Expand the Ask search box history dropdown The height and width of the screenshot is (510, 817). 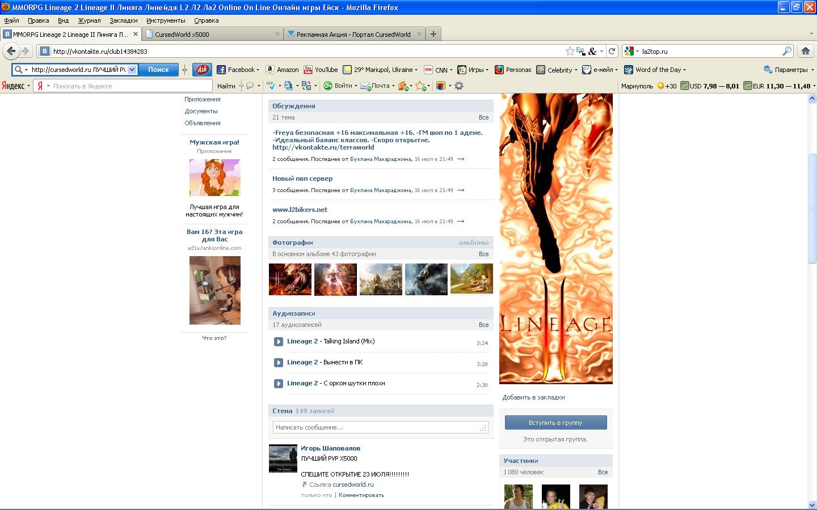(x=132, y=70)
